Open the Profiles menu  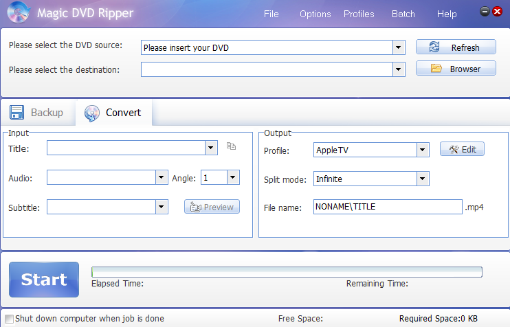click(359, 14)
